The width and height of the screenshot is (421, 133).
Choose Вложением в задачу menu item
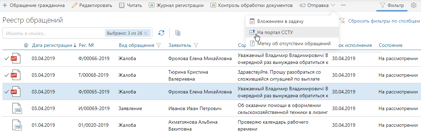[x=292, y=22]
